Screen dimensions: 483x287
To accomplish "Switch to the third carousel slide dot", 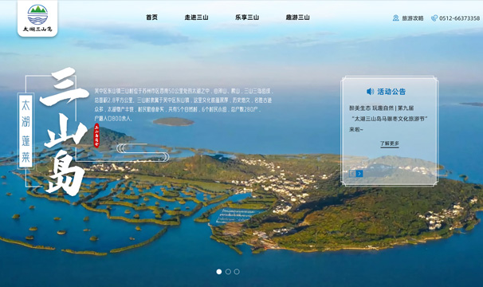I will point(237,272).
